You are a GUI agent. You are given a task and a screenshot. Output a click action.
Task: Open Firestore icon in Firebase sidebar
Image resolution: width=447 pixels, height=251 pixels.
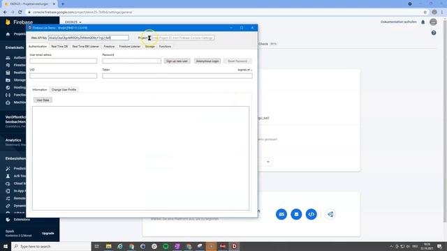tap(8, 65)
